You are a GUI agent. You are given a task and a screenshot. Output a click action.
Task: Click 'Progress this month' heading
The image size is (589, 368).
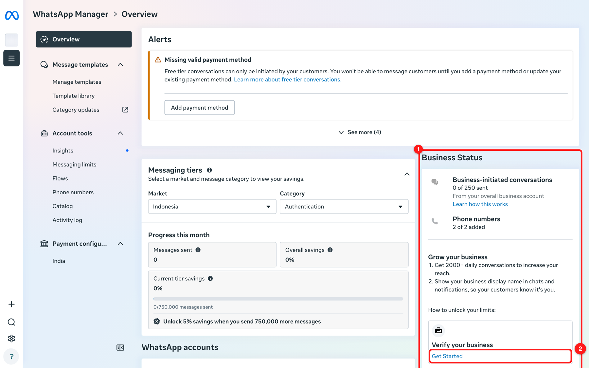tap(179, 235)
